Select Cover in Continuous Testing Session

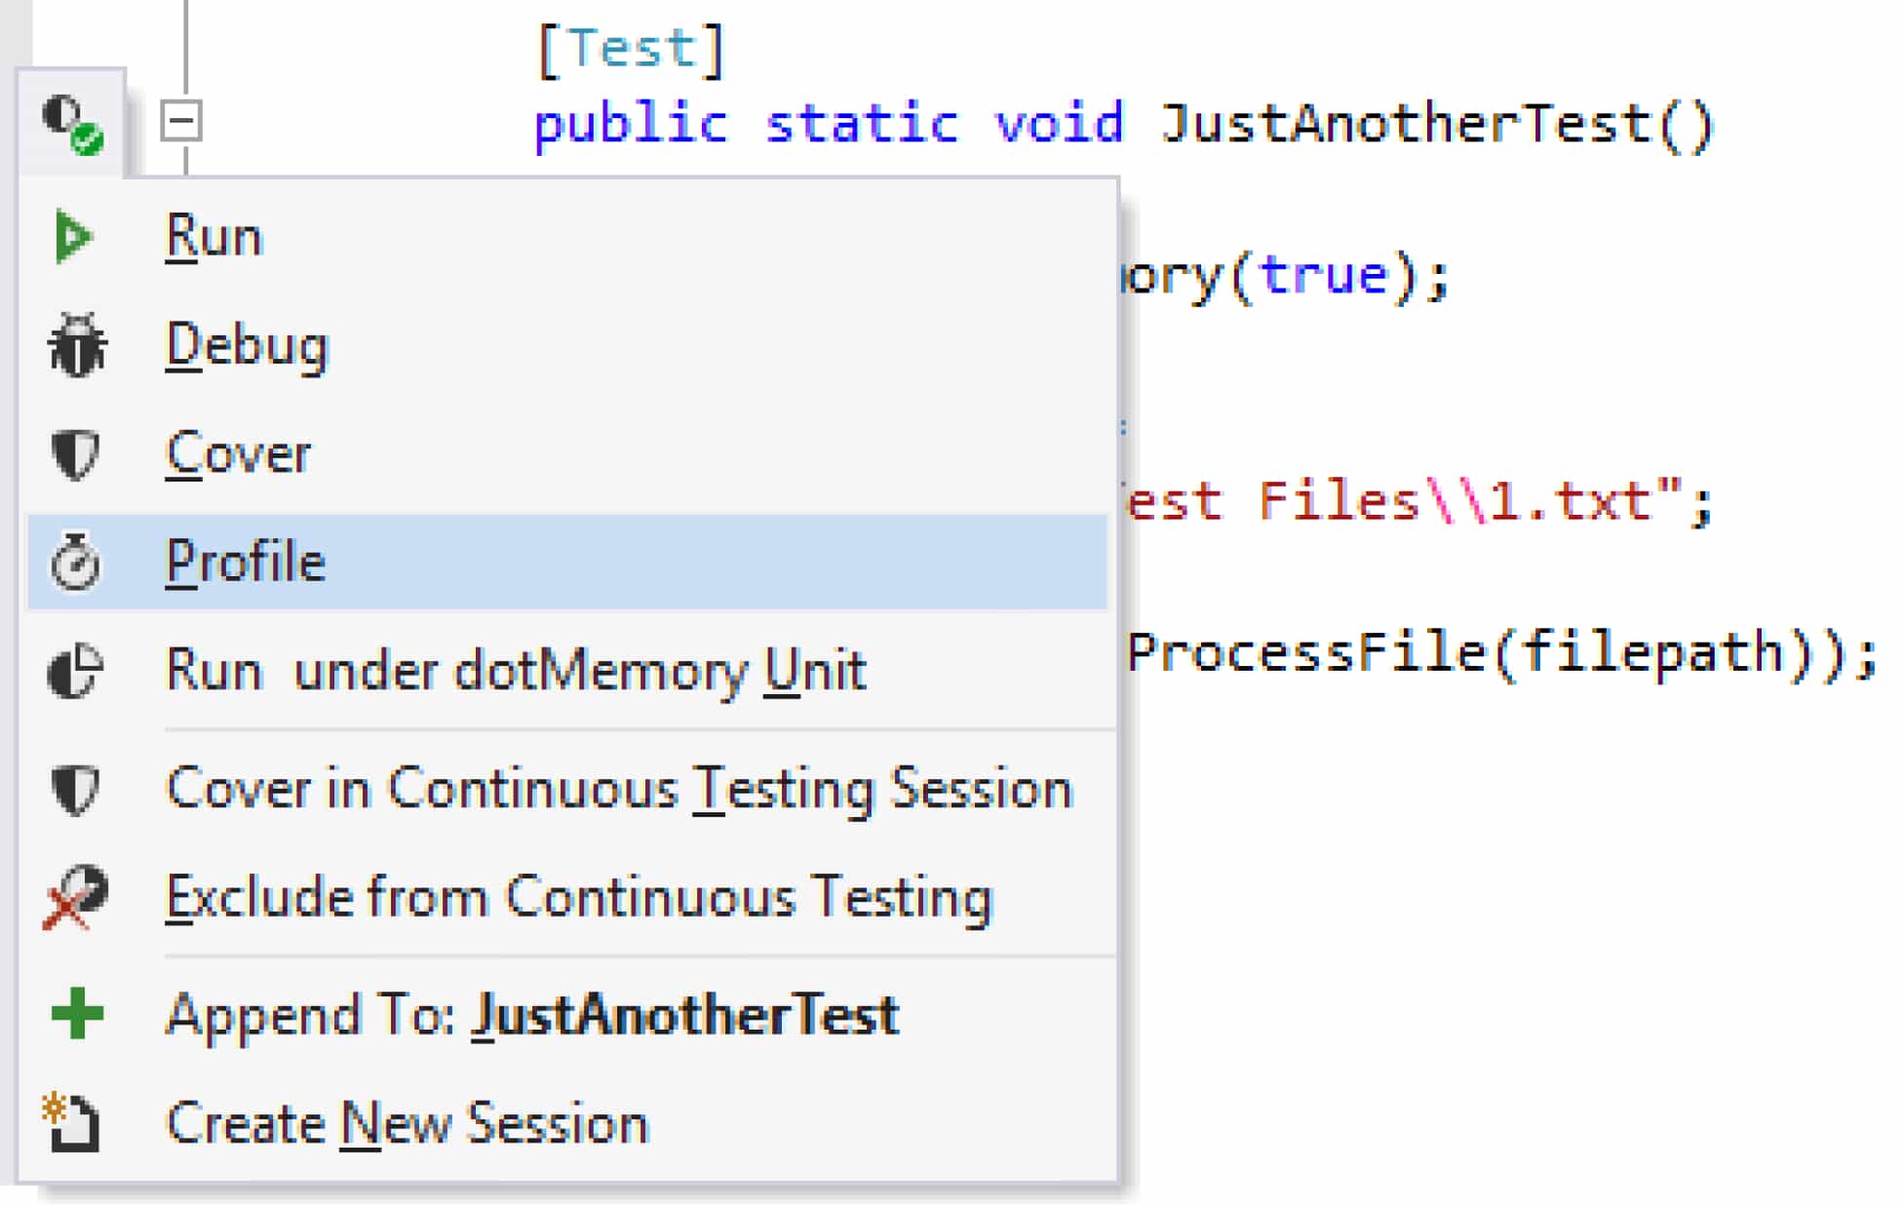620,788
